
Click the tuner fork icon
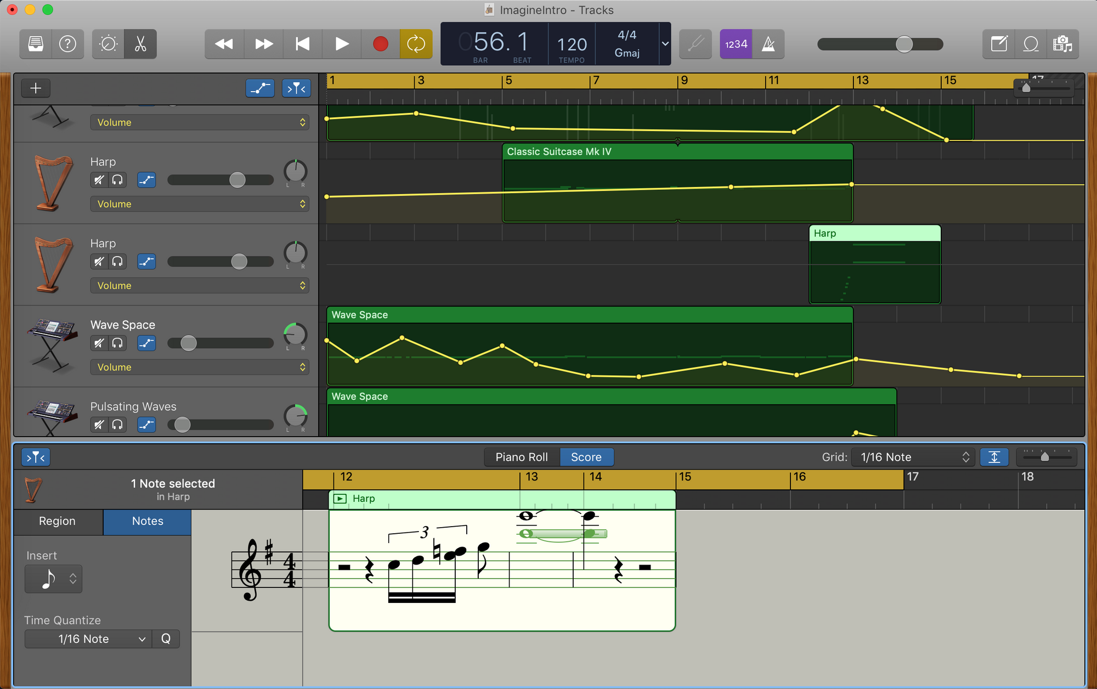(695, 44)
